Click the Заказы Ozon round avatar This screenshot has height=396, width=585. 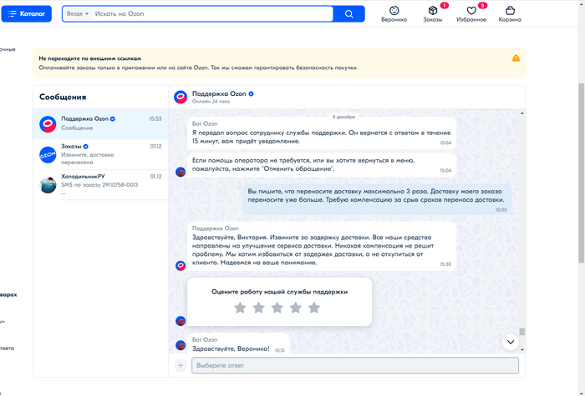tap(48, 155)
